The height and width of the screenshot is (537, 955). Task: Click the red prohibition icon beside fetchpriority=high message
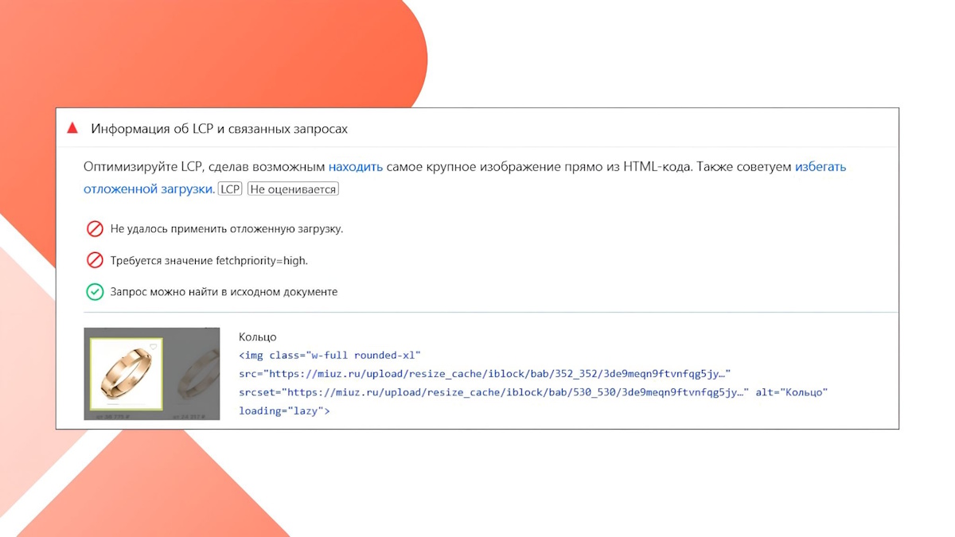[x=95, y=259]
